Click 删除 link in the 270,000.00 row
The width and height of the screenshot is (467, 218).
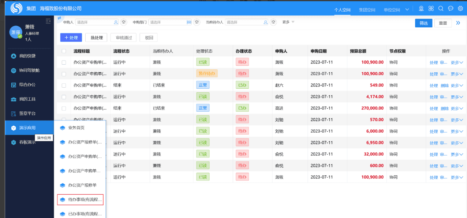pos(445,108)
